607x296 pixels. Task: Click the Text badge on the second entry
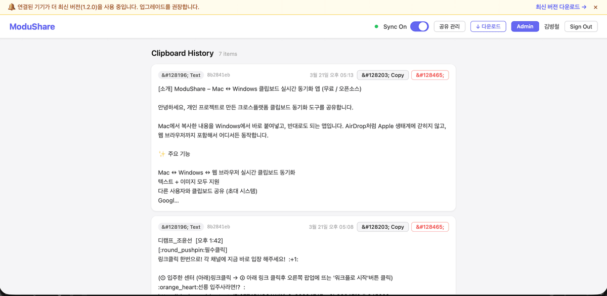[x=181, y=227]
